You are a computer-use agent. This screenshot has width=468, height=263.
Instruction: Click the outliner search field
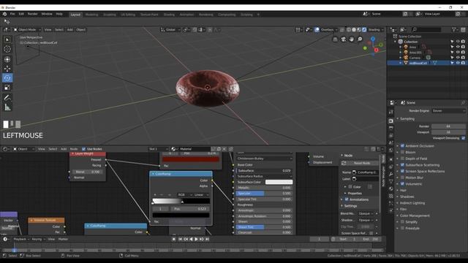426,29
